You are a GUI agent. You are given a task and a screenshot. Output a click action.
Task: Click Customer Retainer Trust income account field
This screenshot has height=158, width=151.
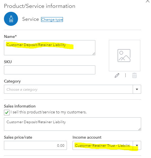point(103,145)
